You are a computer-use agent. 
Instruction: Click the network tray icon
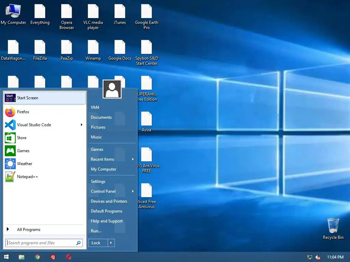[x=310, y=257]
